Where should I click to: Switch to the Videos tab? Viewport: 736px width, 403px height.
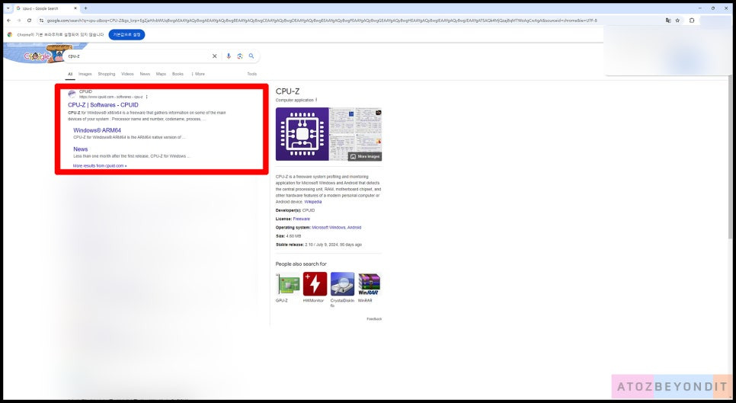[127, 74]
